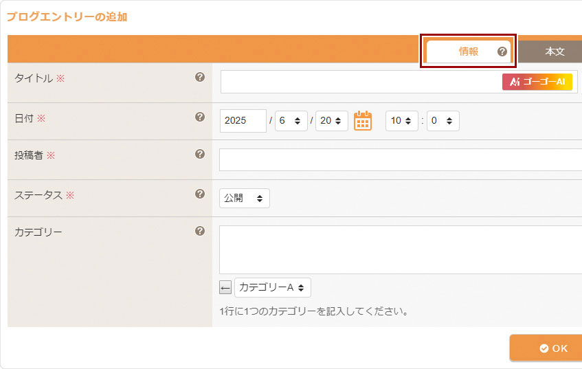Focus the カテゴリー text area
582x369 pixels.
400,249
